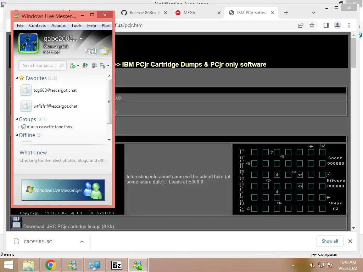Click the web page scrollbar thumb
Image resolution: width=363 pixels, height=272 pixels.
point(353,53)
